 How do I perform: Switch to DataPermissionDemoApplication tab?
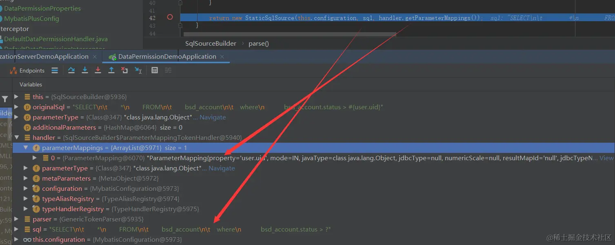(x=167, y=57)
